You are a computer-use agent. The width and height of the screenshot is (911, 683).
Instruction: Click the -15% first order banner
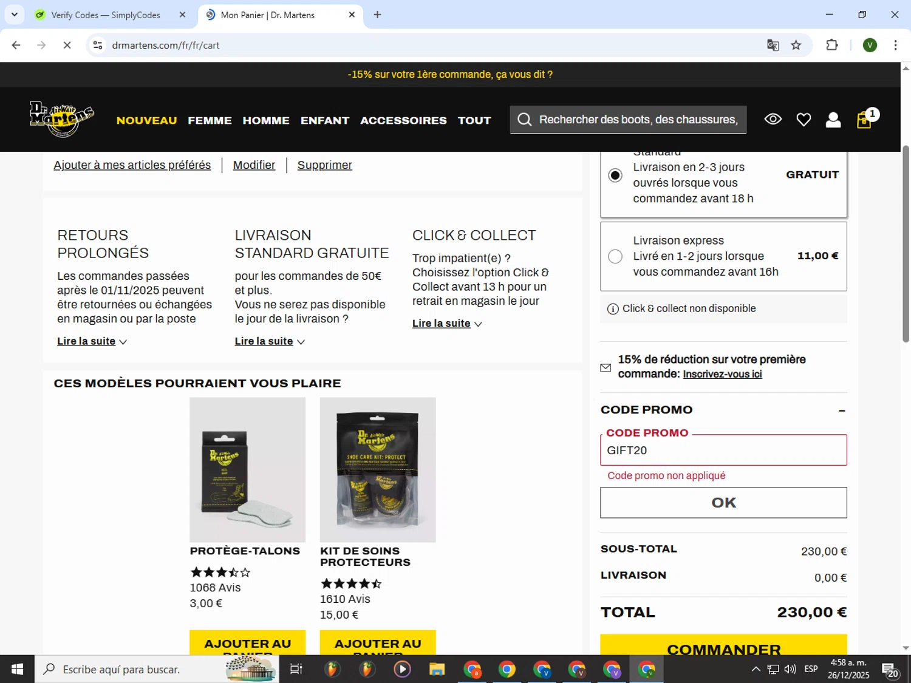[x=450, y=75]
